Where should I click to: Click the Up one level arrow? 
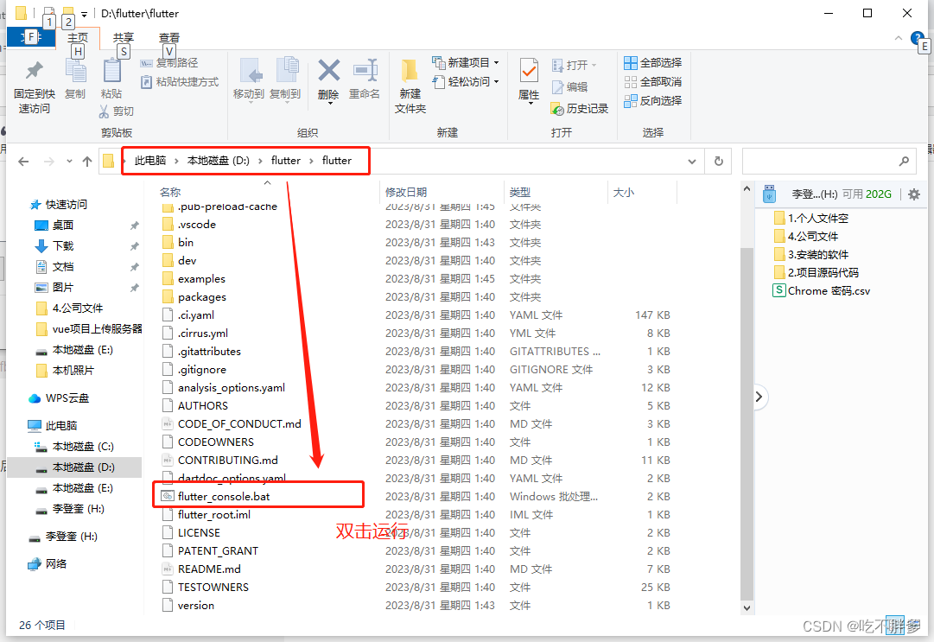click(87, 162)
